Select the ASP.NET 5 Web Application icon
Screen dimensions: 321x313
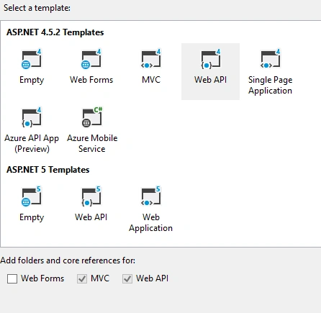click(x=151, y=196)
